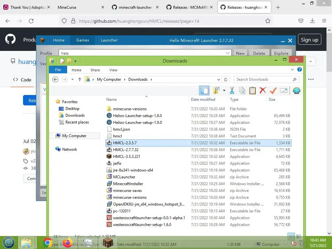Open the File tab in Explorer
This screenshot has height=249, width=332.
(58, 70)
